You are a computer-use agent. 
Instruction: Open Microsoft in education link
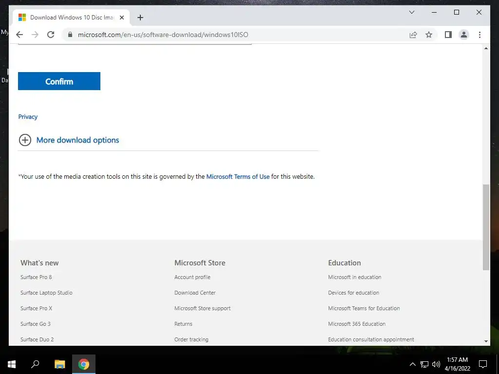coord(355,277)
